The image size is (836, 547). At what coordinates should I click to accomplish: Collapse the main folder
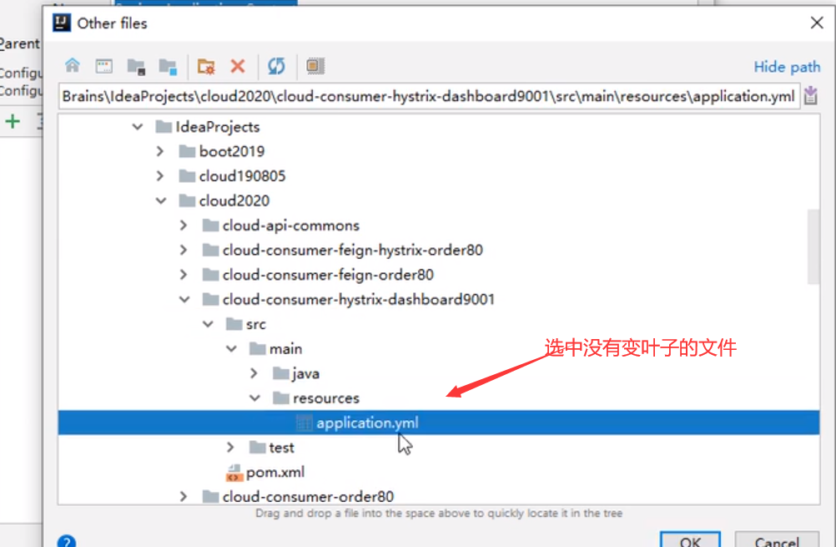pos(231,349)
